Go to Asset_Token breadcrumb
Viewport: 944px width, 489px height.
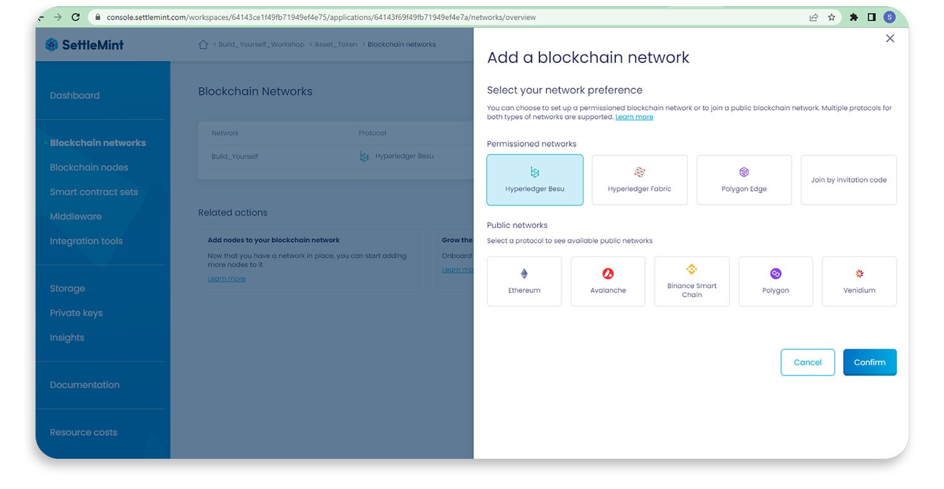336,45
